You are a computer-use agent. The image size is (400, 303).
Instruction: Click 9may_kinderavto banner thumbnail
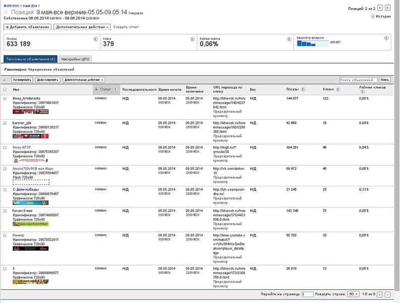pyautogui.click(x=31, y=112)
